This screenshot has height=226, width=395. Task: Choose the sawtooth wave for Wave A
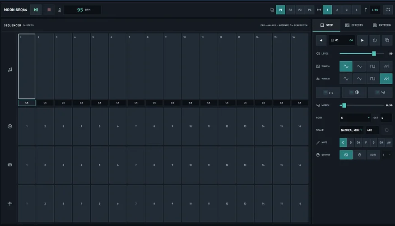(386, 66)
